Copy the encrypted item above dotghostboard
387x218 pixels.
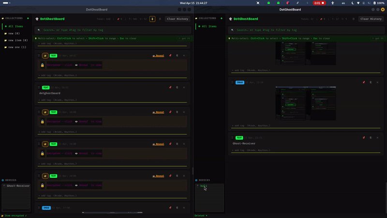pyautogui.click(x=177, y=56)
